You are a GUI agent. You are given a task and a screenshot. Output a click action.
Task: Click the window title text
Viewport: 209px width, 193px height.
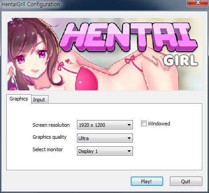click(x=31, y=4)
